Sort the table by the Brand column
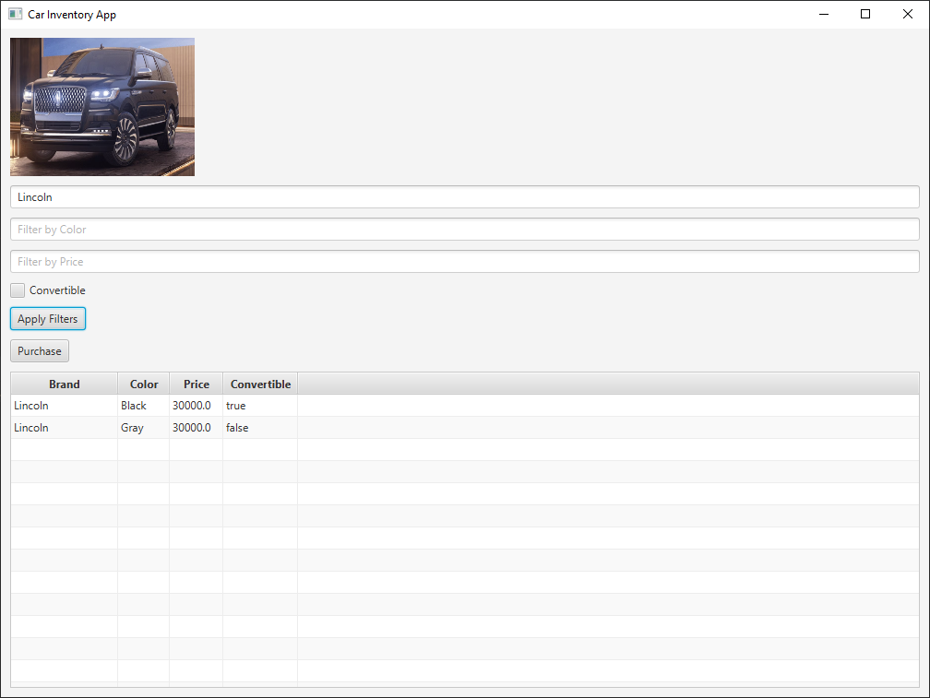Image resolution: width=930 pixels, height=698 pixels. point(64,384)
